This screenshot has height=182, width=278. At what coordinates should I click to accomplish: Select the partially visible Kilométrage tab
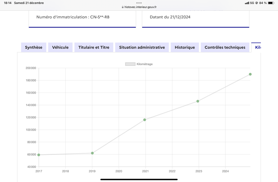pyautogui.click(x=256, y=47)
